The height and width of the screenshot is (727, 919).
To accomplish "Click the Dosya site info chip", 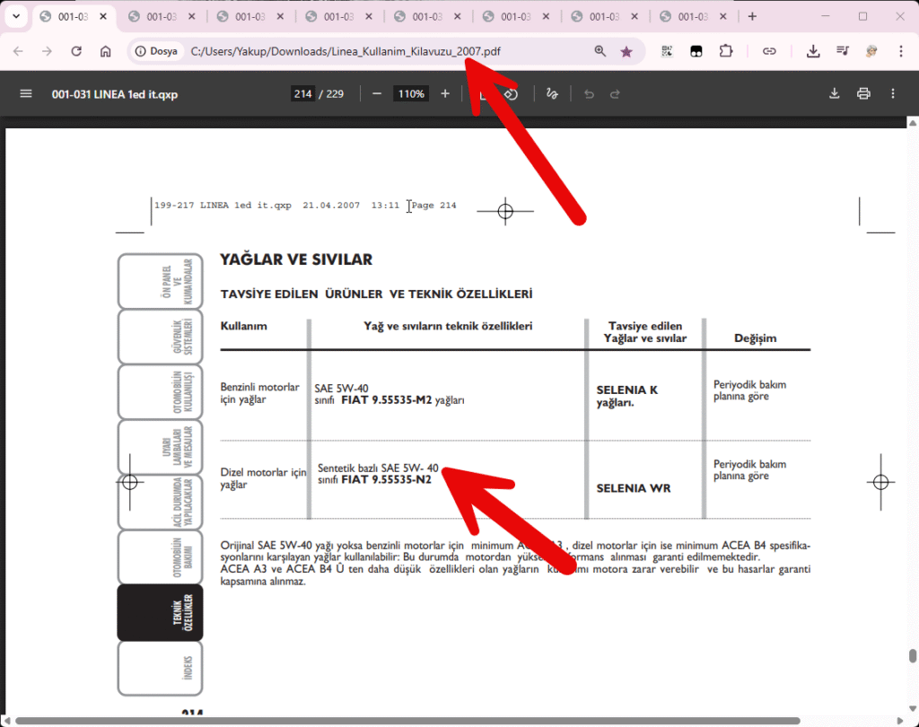I will (x=157, y=51).
